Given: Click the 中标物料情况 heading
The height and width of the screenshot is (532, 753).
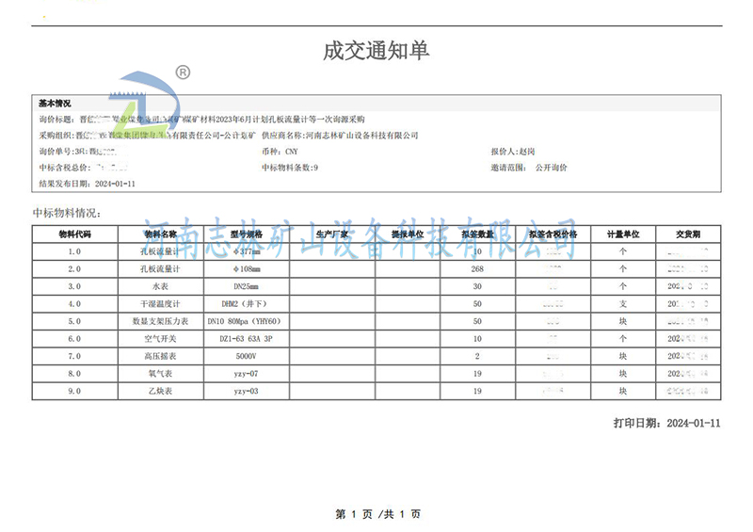Looking at the screenshot, I should pos(66,213).
